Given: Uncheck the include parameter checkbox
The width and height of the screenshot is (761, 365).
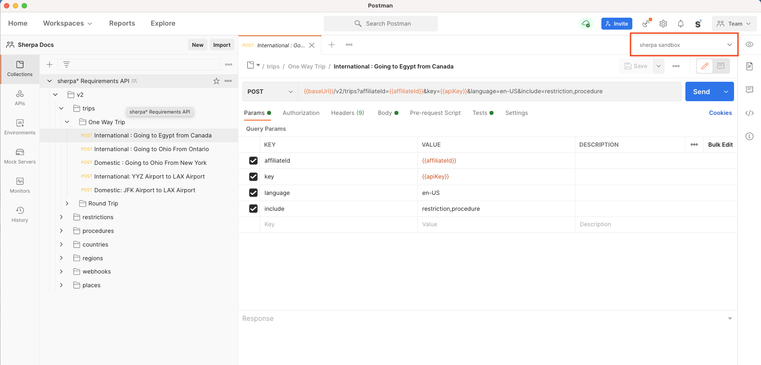Looking at the screenshot, I should (253, 209).
